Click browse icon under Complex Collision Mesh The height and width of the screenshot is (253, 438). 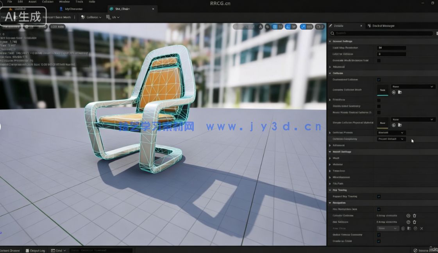point(400,92)
